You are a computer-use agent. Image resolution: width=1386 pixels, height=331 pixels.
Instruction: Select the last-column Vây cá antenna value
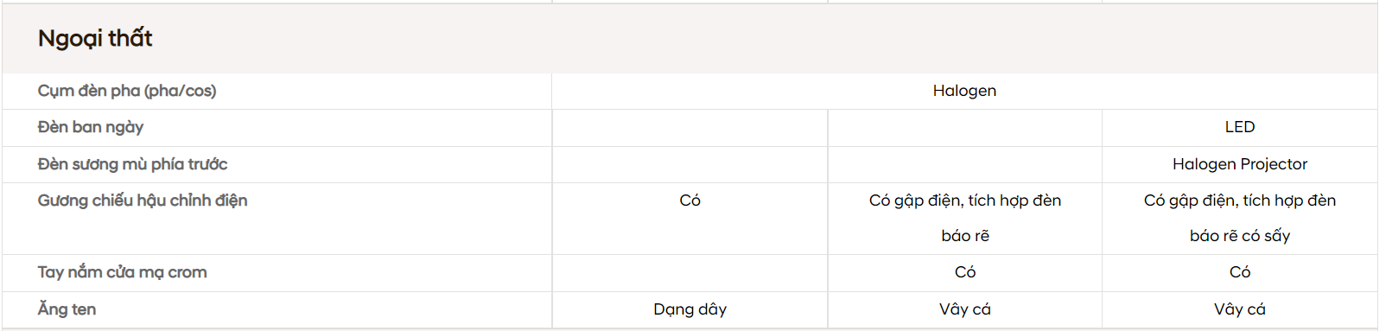click(1240, 309)
